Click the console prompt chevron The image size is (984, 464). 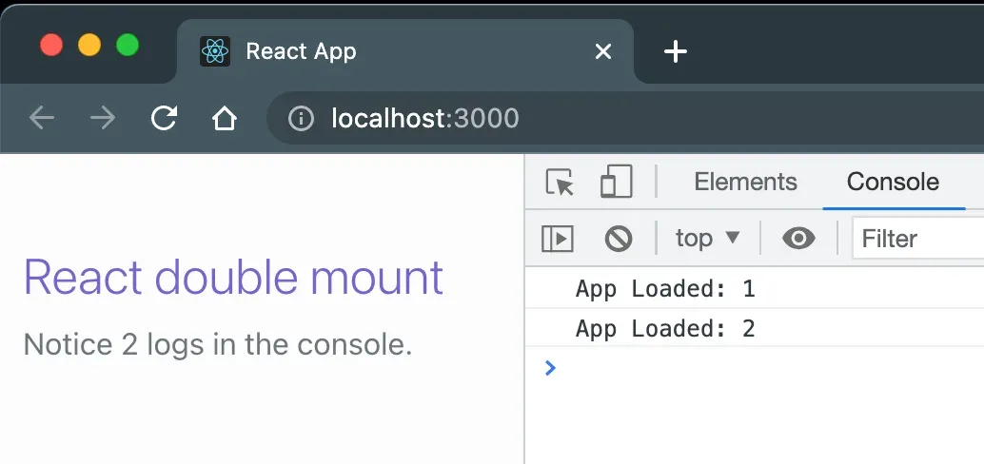(x=550, y=368)
